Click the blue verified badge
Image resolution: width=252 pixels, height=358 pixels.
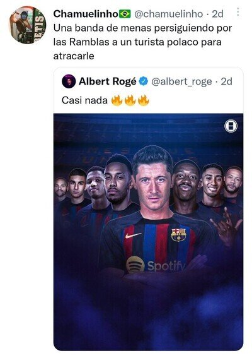pos(143,81)
